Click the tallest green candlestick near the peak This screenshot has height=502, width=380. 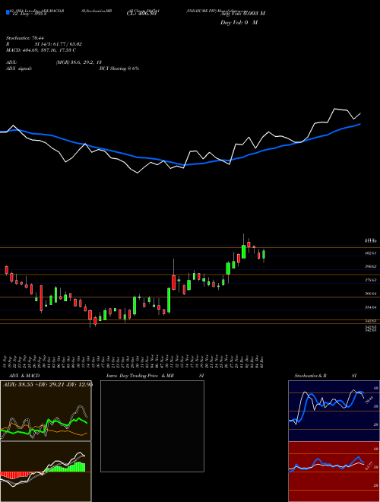click(244, 252)
